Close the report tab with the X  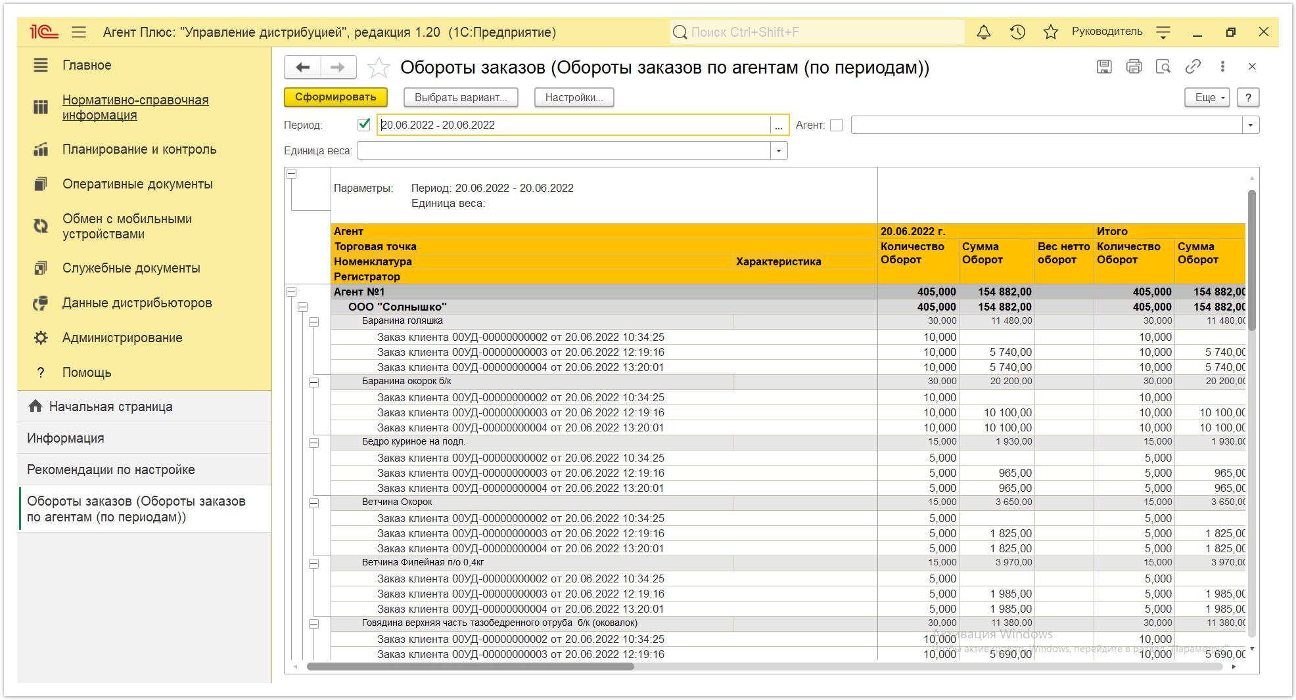(x=1252, y=66)
